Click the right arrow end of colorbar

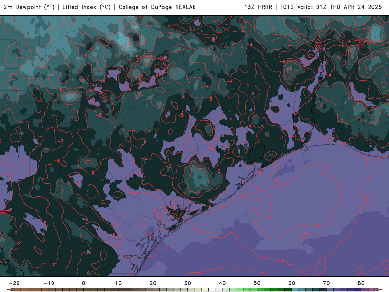pyautogui.click(x=379, y=290)
